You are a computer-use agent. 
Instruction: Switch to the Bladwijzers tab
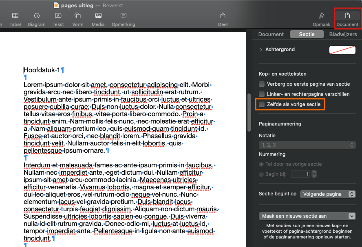pos(343,34)
